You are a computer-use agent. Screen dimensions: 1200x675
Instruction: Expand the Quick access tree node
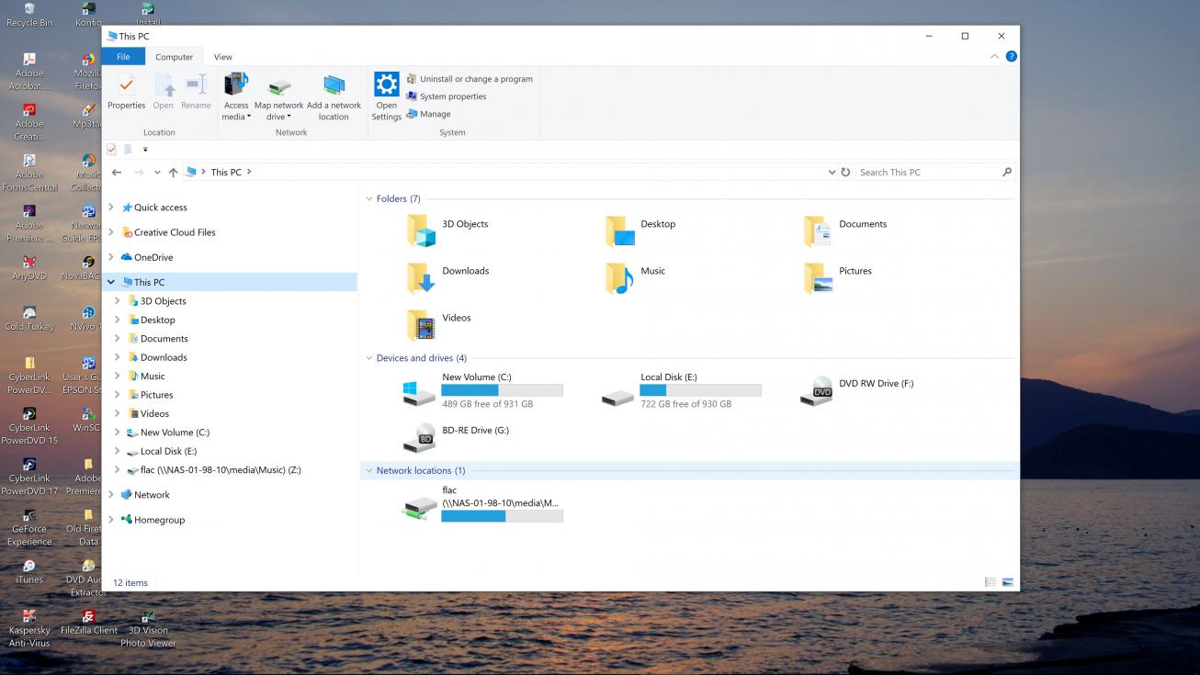(x=111, y=208)
